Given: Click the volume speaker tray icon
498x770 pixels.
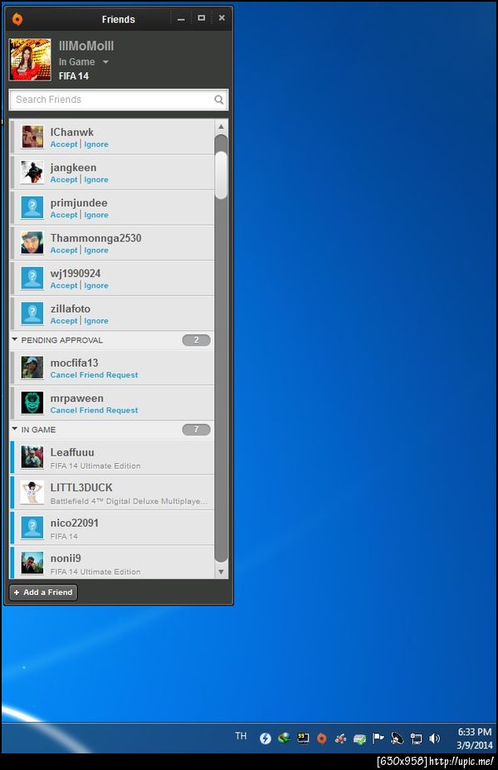Looking at the screenshot, I should point(435,738).
